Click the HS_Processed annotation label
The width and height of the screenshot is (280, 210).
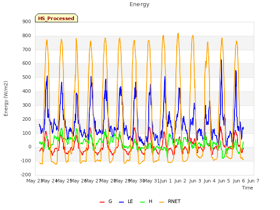tap(56, 18)
